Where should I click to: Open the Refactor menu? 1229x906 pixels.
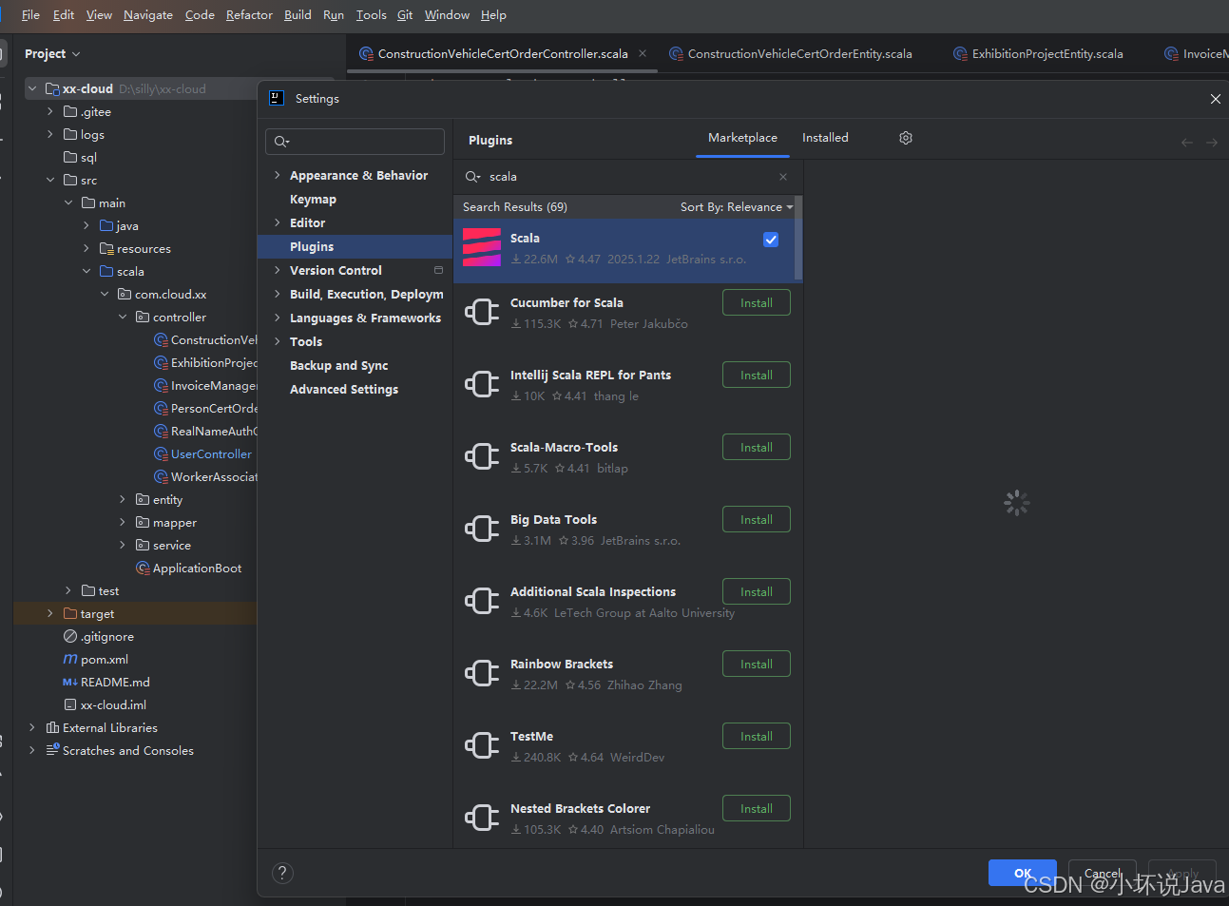click(x=249, y=14)
